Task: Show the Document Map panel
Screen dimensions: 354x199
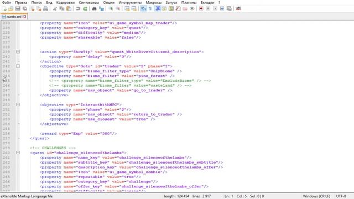Action: pos(171,9)
